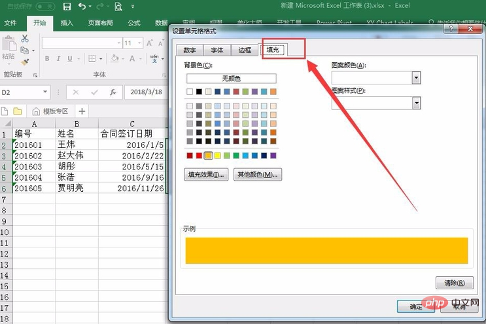
Task: Select the dark red standard color swatch
Action: [190, 155]
